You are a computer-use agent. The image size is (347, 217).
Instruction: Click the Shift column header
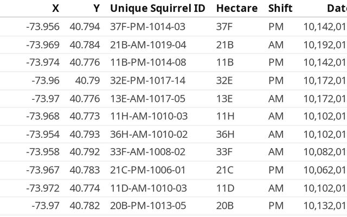pos(280,8)
